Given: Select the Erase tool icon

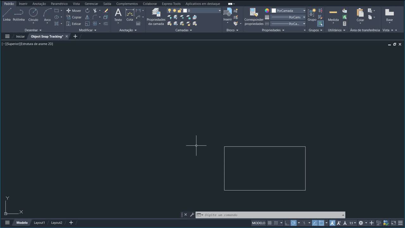Looking at the screenshot, I should click(106, 11).
